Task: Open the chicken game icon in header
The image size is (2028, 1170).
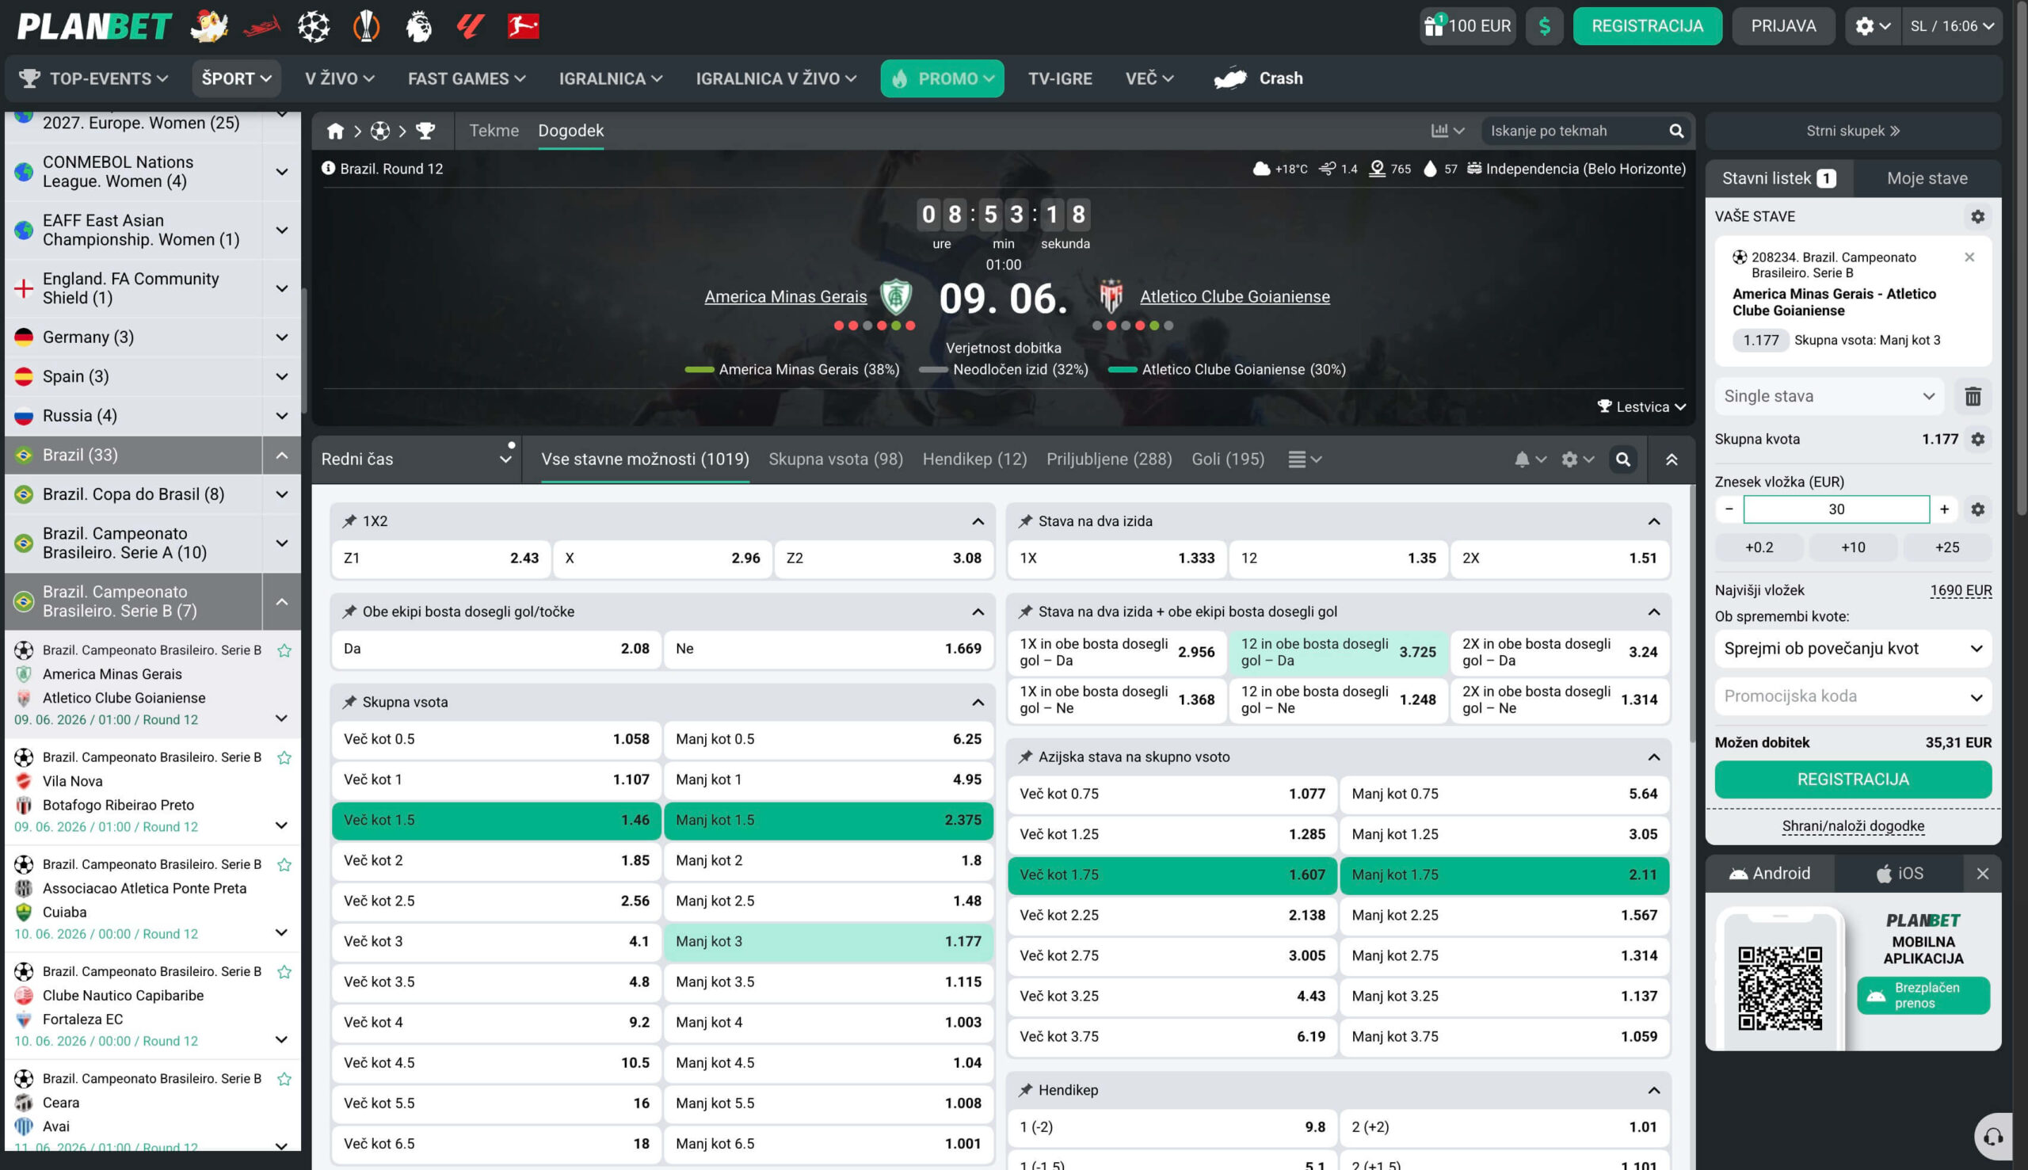Action: tap(209, 25)
